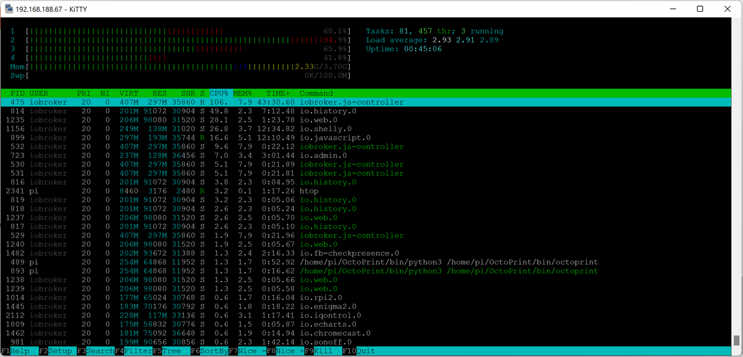Select PID 816 io.history.0 thread row
Viewport: 743px width, 357px height.
click(x=366, y=182)
